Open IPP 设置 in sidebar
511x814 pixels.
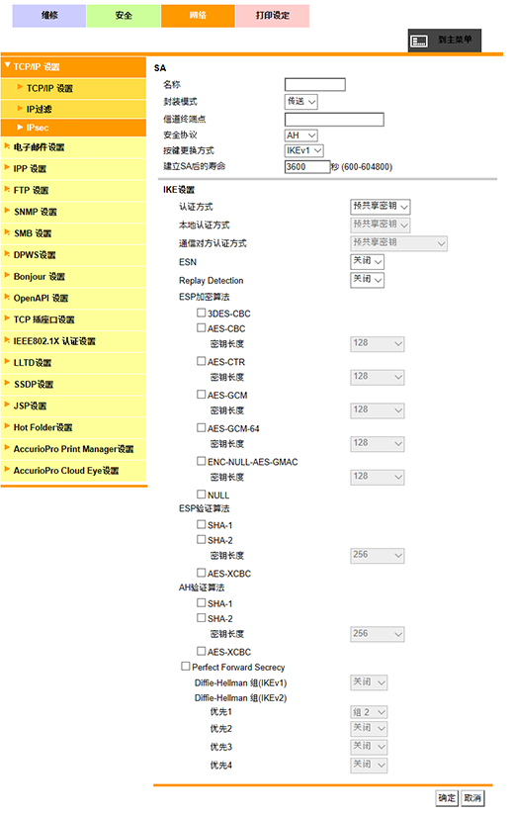click(74, 169)
